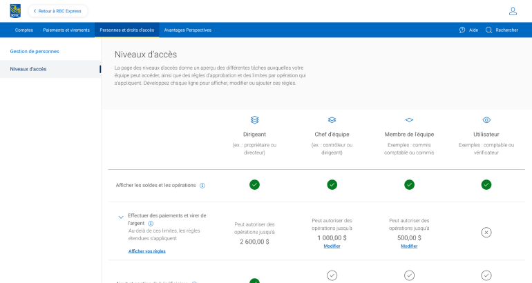Open the Paiements et virements menu

click(66, 30)
